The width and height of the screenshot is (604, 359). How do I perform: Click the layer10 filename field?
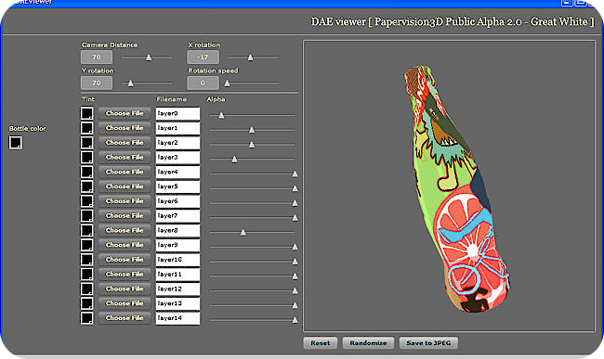tap(178, 260)
